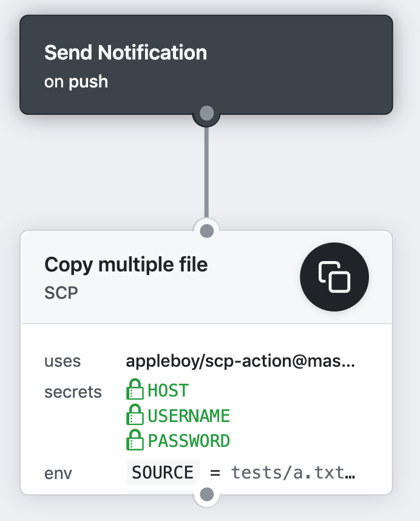Viewport: 420px width, 521px height.
Task: Click the SOURCE env variable key
Action: tap(163, 472)
